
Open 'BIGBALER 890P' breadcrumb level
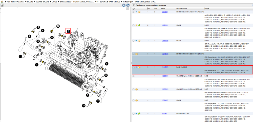tap(77, 2)
